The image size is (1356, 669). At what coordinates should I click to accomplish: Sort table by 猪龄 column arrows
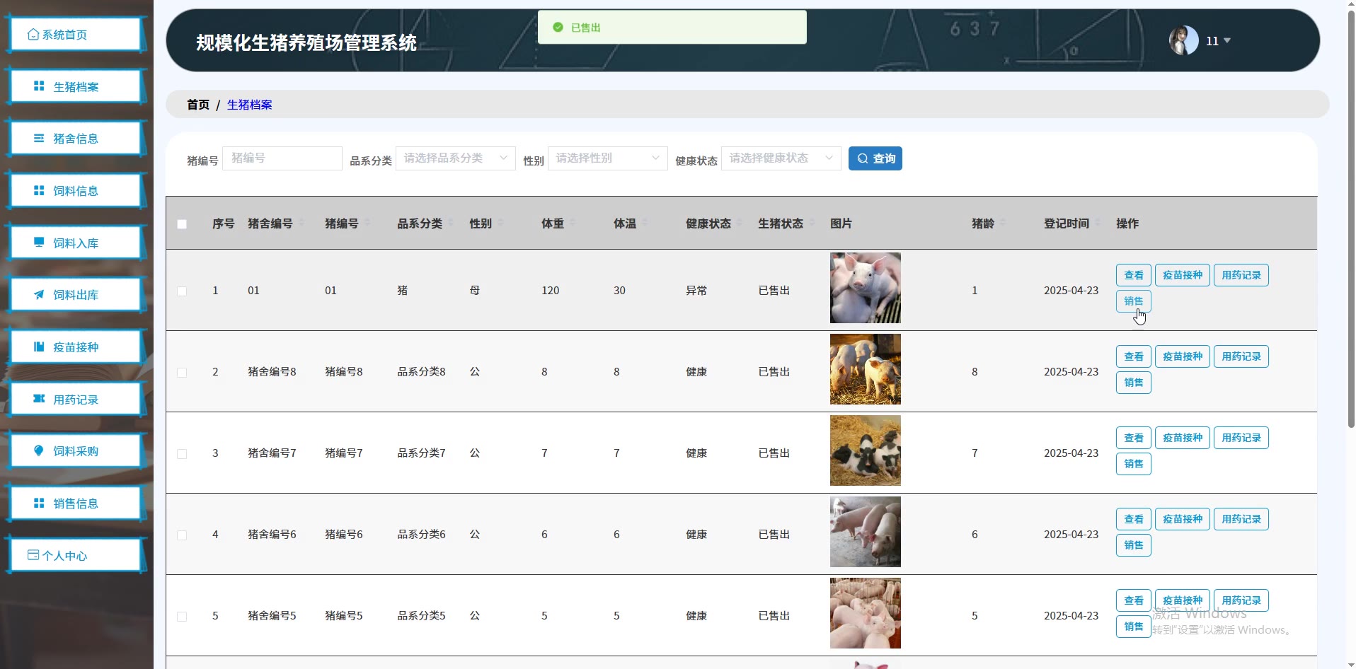pos(1003,223)
